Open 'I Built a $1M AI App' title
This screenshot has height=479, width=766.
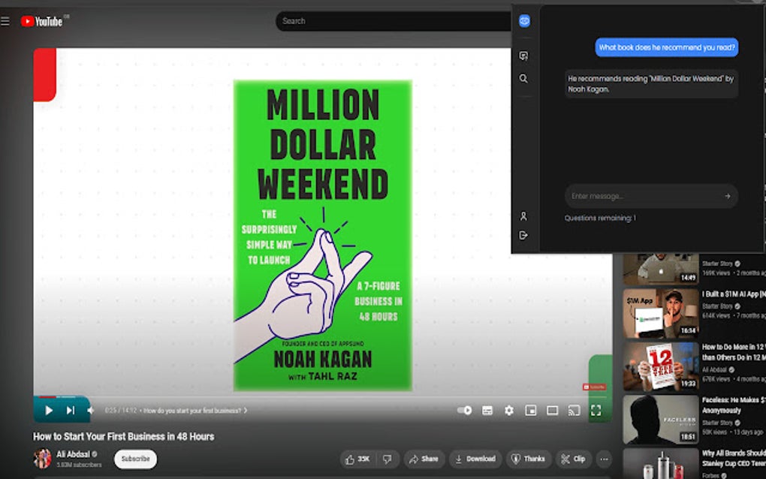coord(734,294)
